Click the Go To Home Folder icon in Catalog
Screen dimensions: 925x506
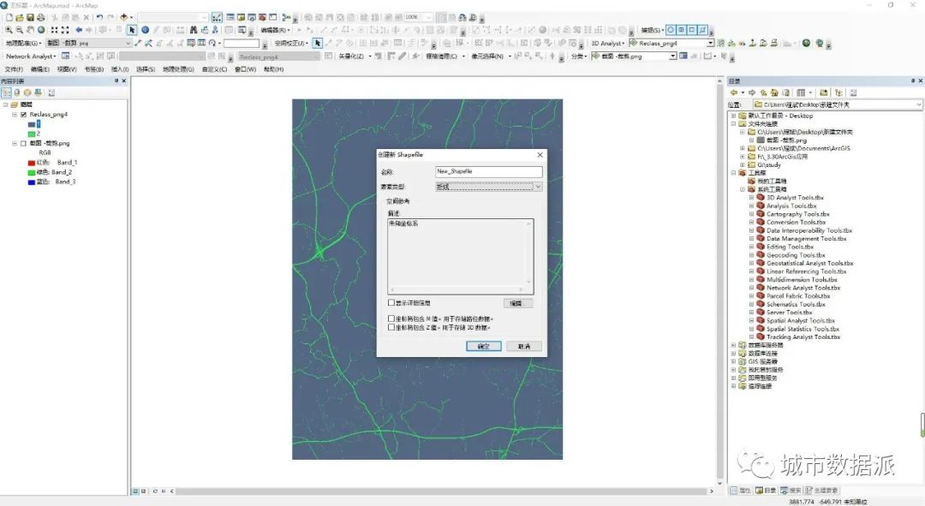(x=774, y=92)
